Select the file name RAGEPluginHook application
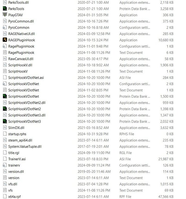 tap(21, 40)
